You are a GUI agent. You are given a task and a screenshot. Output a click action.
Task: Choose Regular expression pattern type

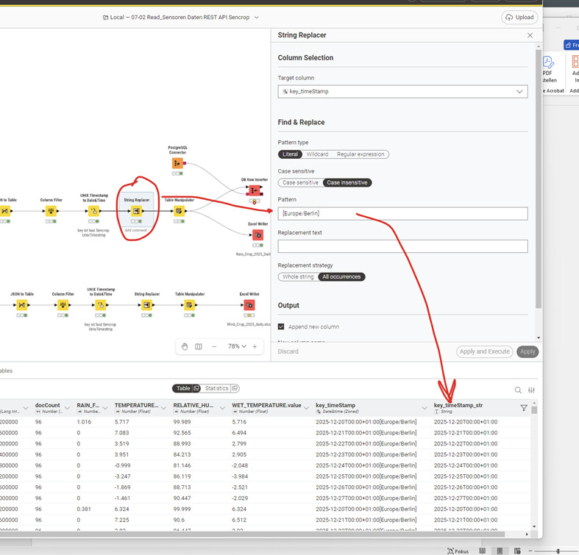360,154
